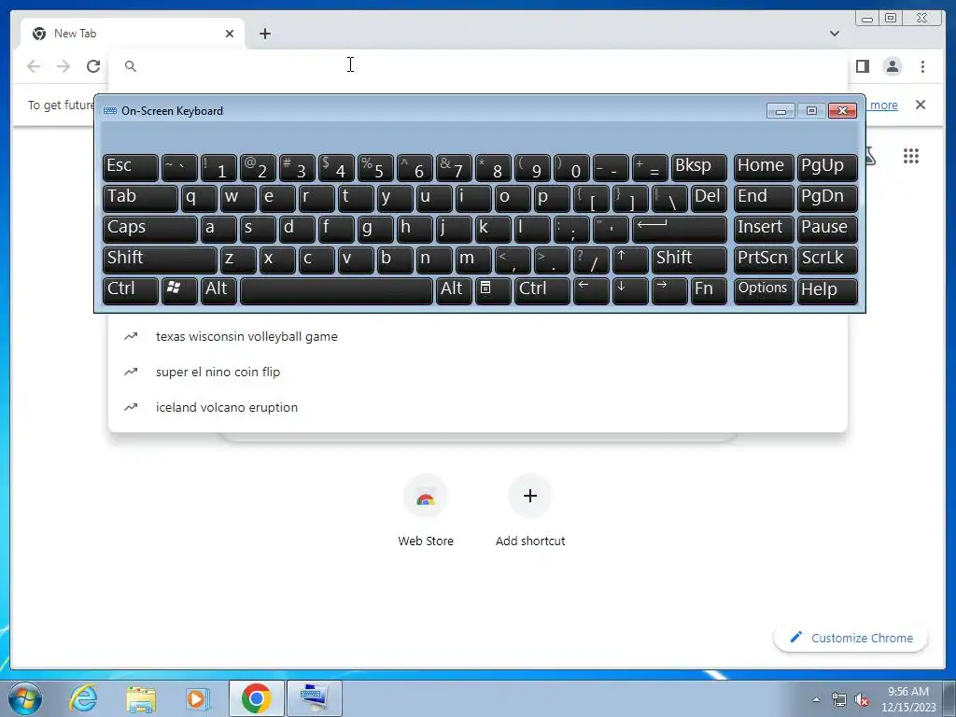
Task: Click the left arrow key on keyboard
Action: click(x=591, y=290)
